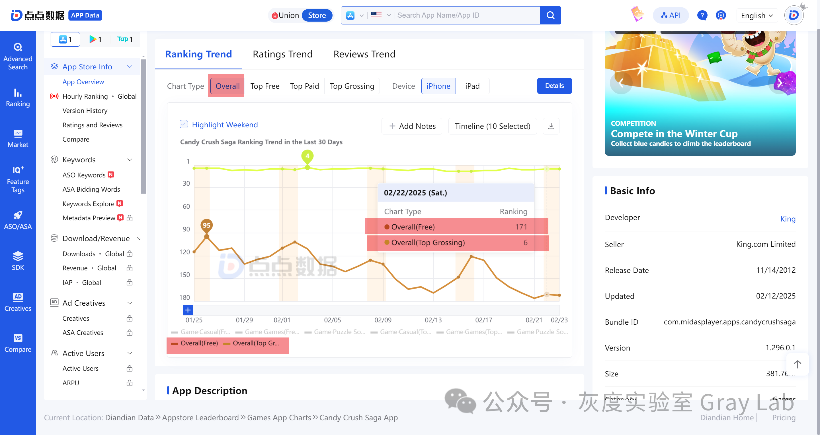Select the Top Grossing chart type
This screenshot has width=820, height=435.
[x=352, y=86]
